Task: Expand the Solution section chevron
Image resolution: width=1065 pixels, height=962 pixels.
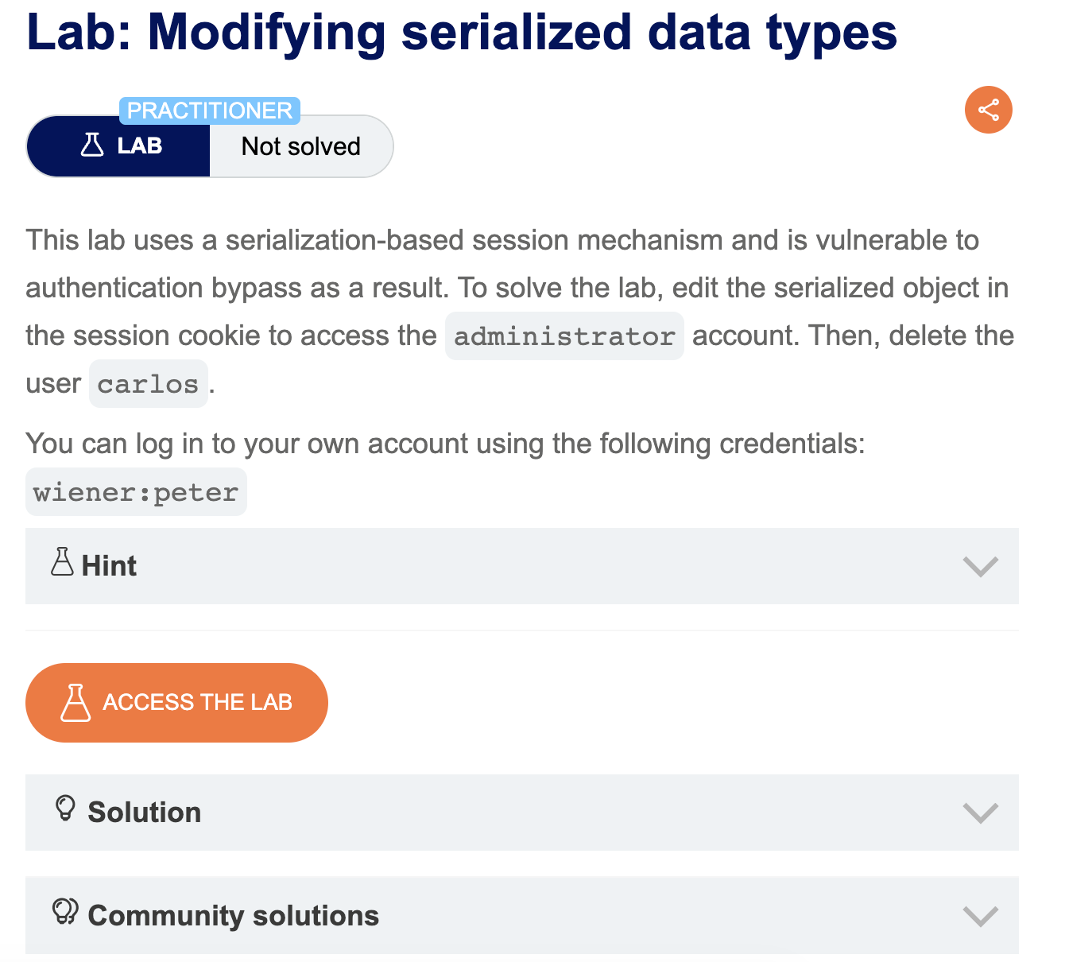Action: click(980, 813)
